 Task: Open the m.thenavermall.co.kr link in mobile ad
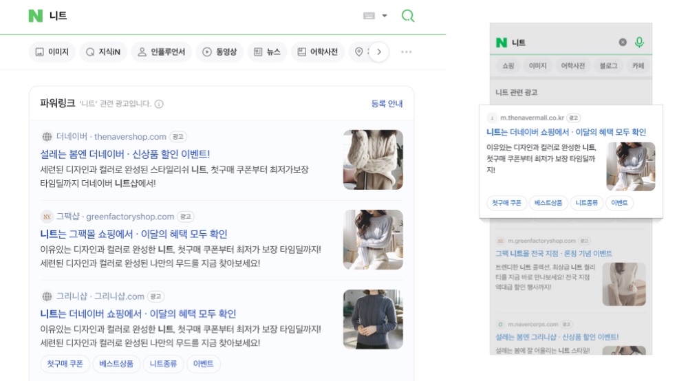pyautogui.click(x=533, y=118)
